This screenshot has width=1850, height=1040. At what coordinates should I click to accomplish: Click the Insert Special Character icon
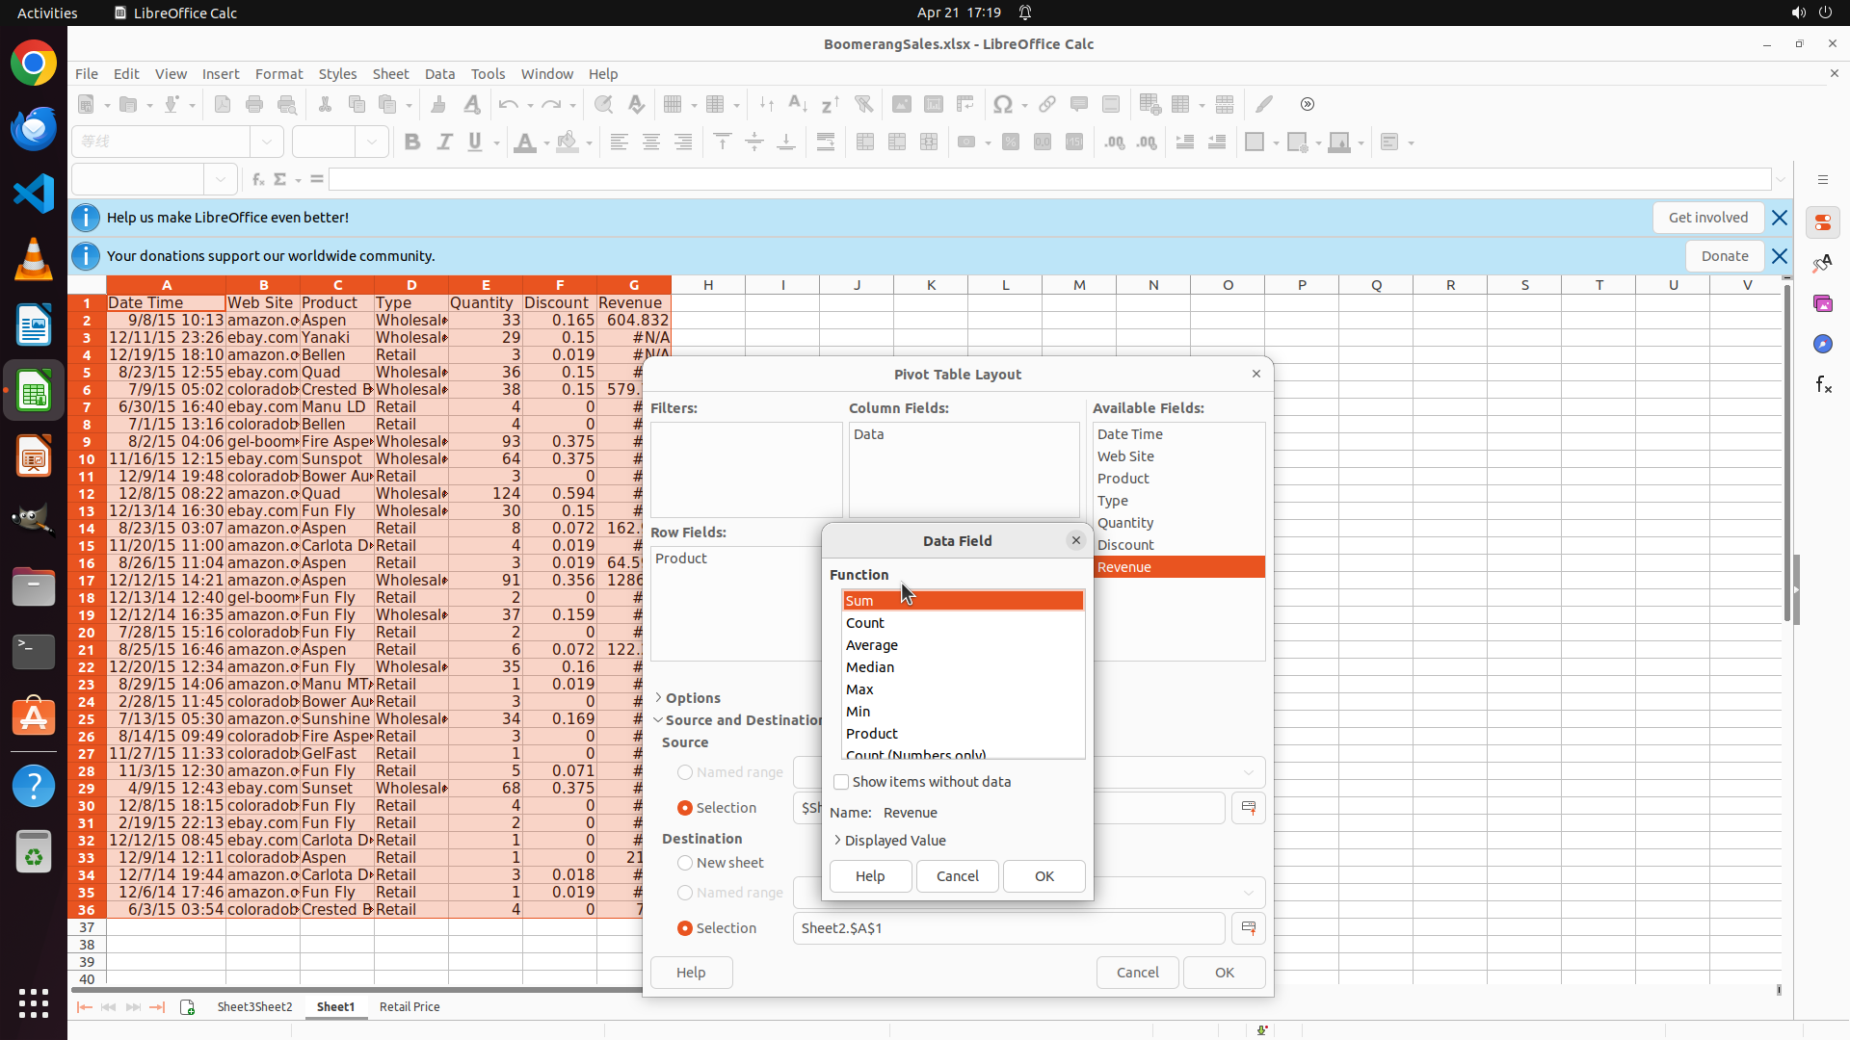click(x=1003, y=104)
